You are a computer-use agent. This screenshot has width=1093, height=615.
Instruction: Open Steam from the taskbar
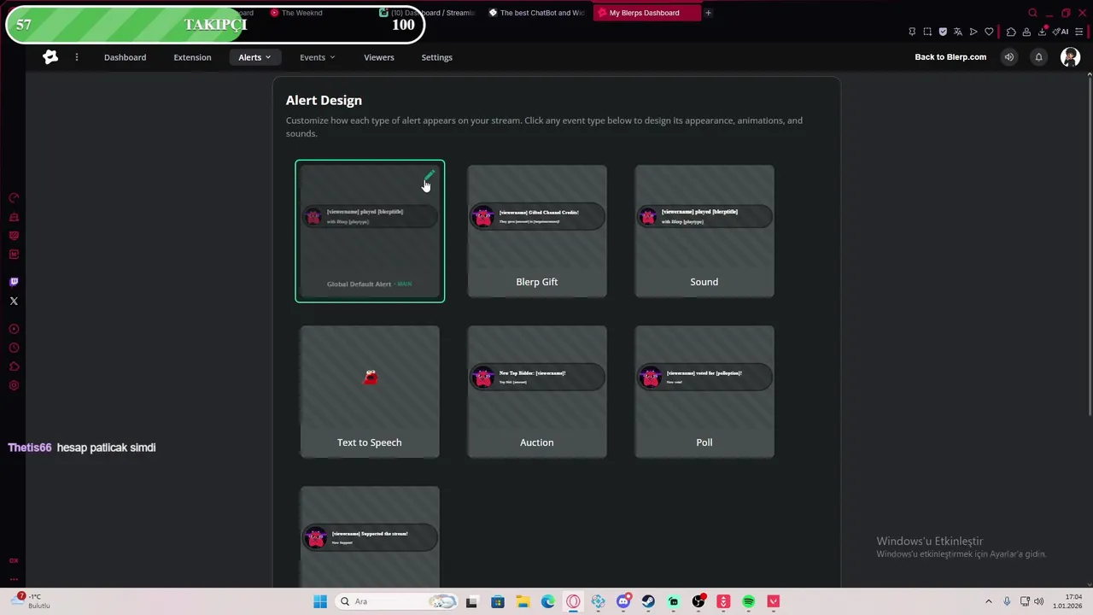pos(648,601)
